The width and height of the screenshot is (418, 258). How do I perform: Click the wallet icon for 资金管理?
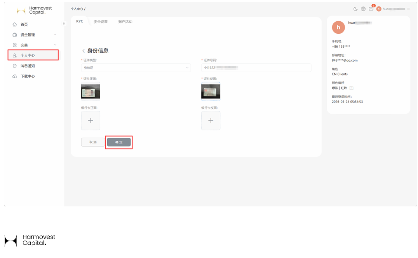click(x=15, y=35)
